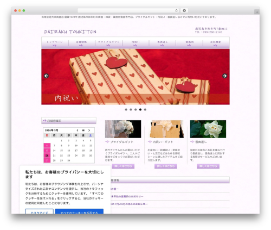Click the circular icon right of address bar
The image size is (271, 230).
[x=184, y=11]
